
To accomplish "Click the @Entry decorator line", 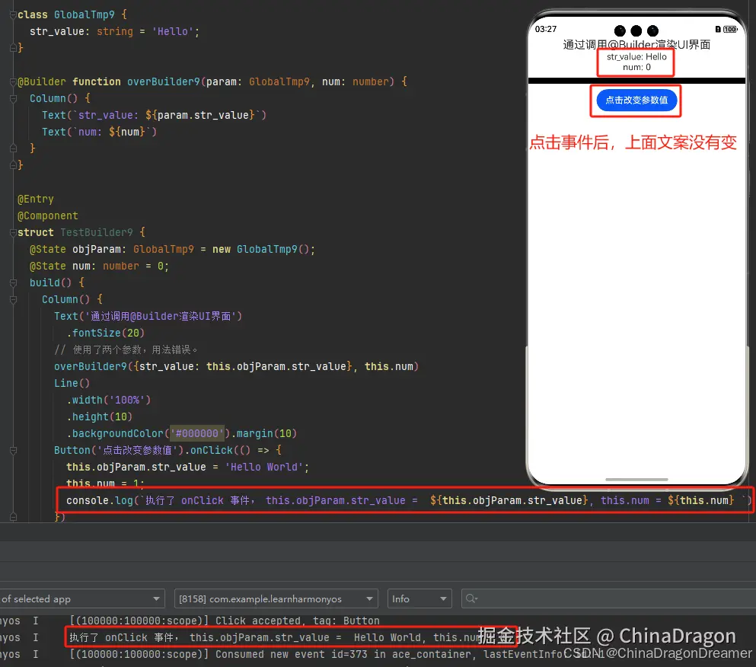I will pos(36,199).
